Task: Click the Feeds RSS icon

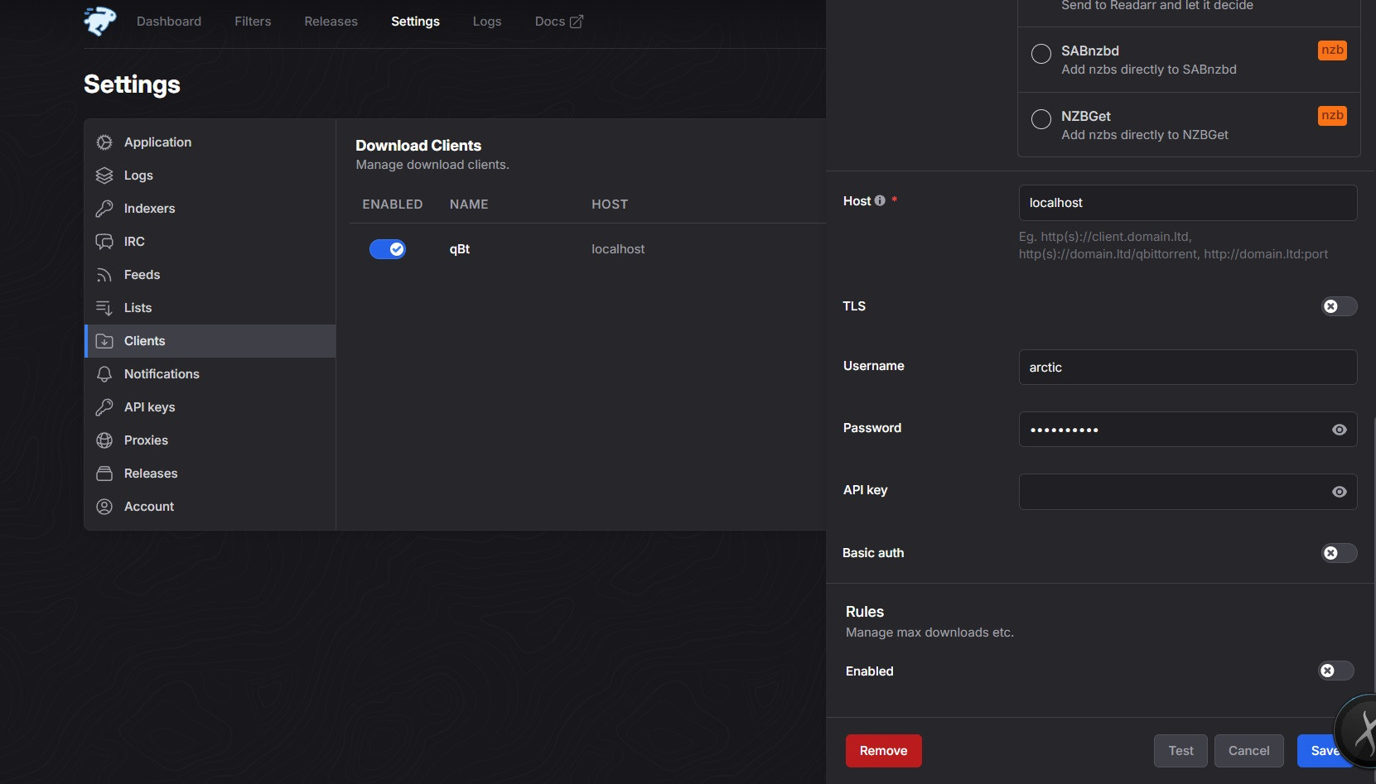Action: 104,275
